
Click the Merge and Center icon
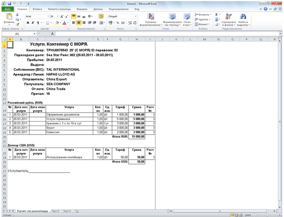pyautogui.click(x=101, y=23)
